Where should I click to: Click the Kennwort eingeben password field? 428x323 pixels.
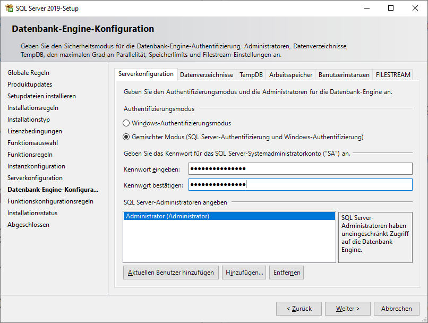pyautogui.click(x=300, y=169)
